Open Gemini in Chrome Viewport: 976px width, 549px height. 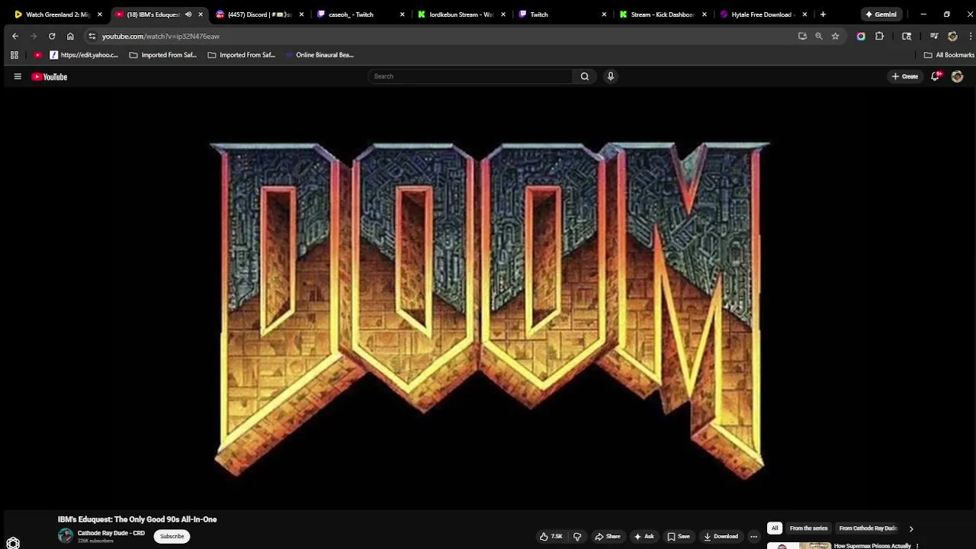coord(881,14)
